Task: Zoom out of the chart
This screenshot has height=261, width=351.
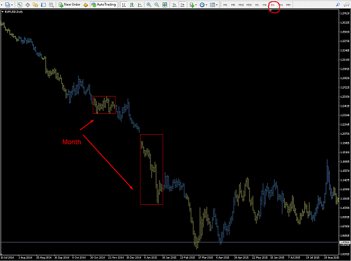Action: (x=157, y=4)
